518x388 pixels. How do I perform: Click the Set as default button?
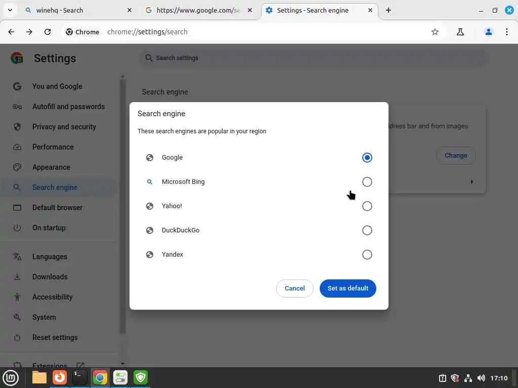click(x=348, y=288)
